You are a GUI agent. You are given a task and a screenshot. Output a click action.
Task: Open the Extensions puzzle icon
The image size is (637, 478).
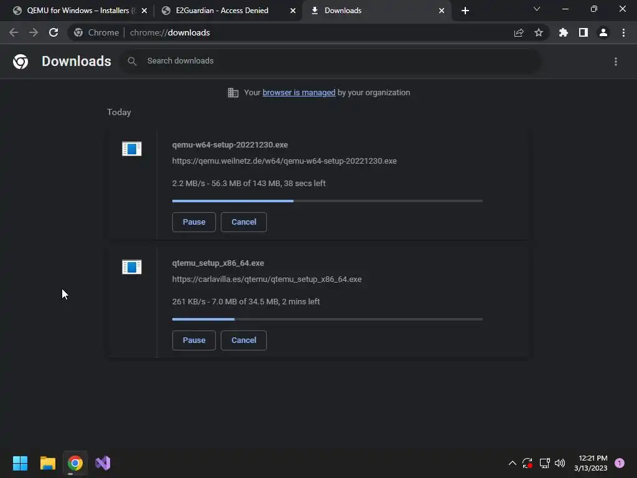coord(563,32)
